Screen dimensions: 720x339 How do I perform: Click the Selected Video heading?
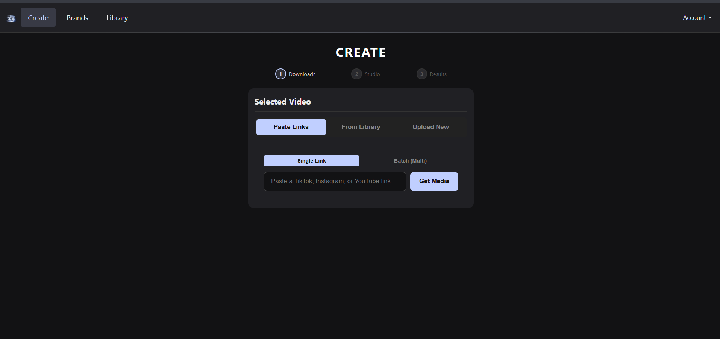(283, 102)
